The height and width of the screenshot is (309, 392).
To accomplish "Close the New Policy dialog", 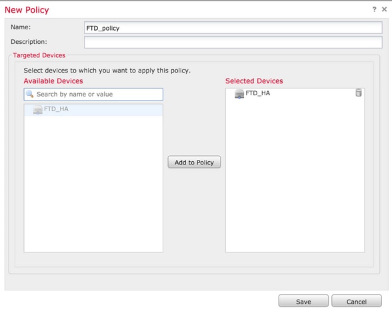I will pyautogui.click(x=384, y=9).
